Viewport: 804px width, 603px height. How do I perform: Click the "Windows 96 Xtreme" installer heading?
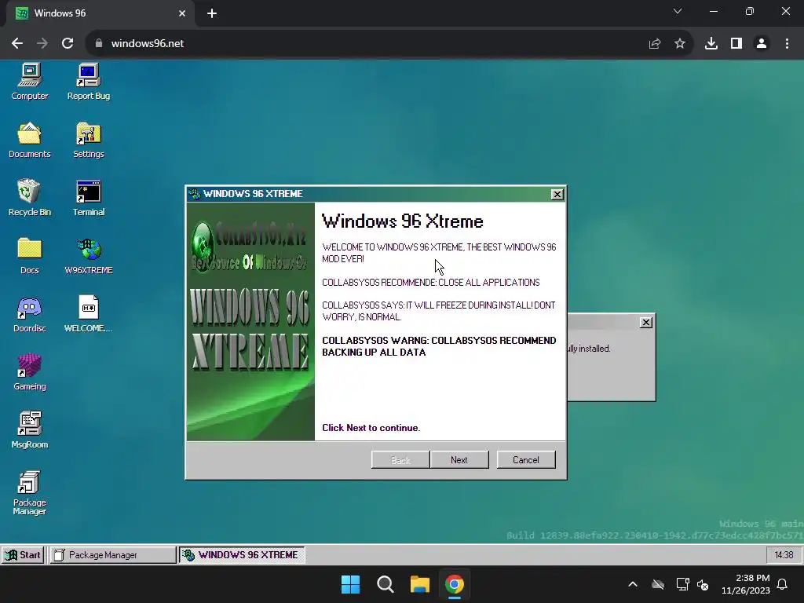403,221
